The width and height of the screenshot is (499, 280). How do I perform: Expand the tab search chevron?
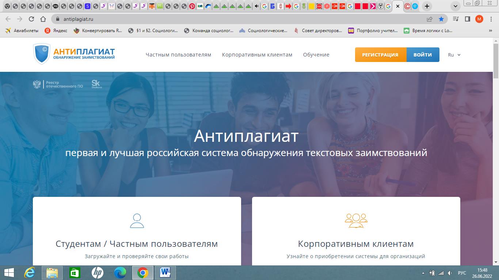pyautogui.click(x=455, y=6)
